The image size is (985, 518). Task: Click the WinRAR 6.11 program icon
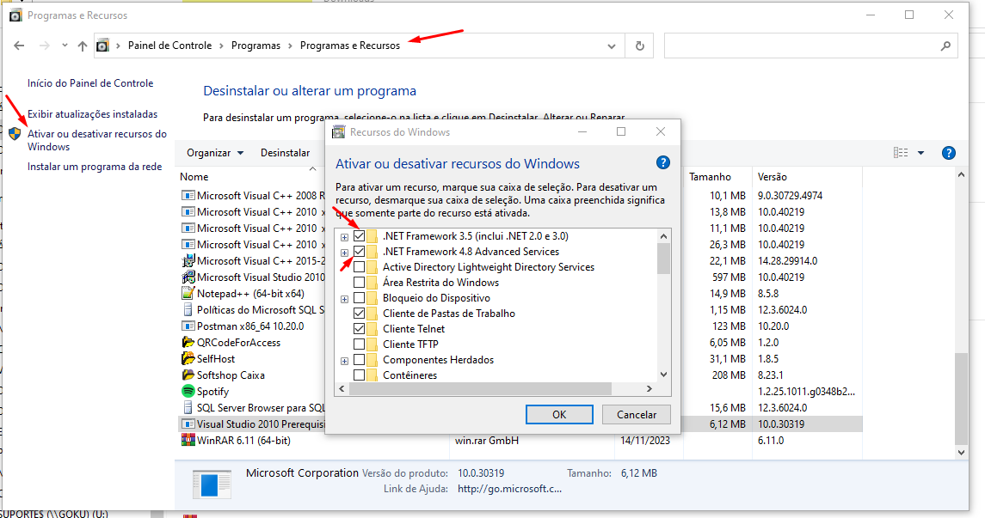[188, 441]
